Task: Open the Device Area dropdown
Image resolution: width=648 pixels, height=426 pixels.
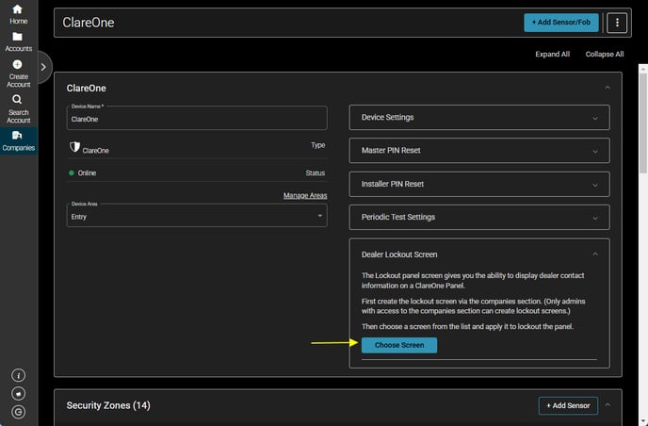Action: pos(197,216)
